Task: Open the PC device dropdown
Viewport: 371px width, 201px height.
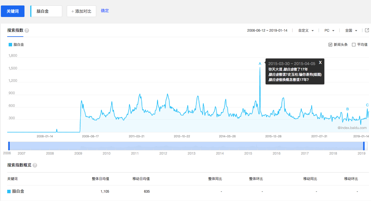Action: click(329, 31)
